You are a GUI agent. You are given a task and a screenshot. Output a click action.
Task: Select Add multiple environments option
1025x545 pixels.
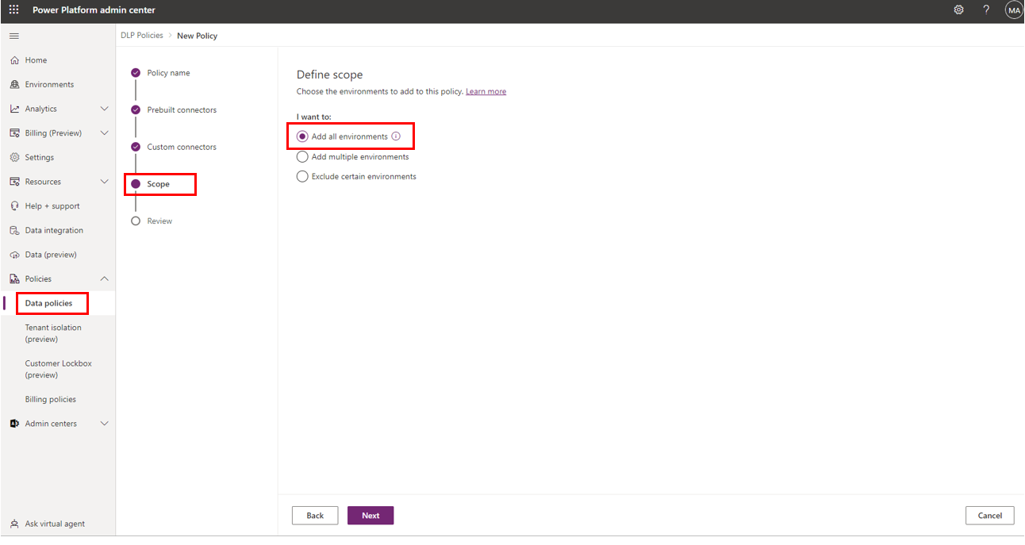(x=352, y=157)
